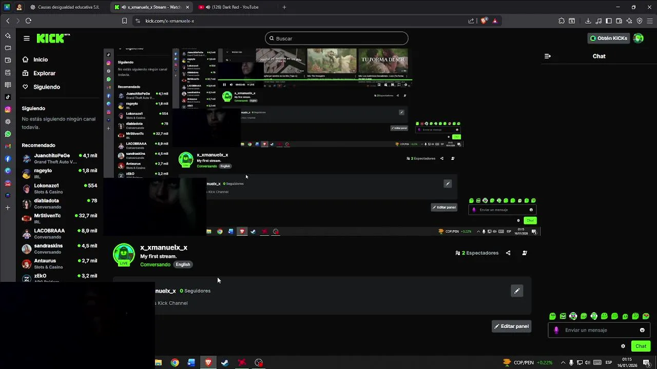657x369 pixels.
Task: Open Brave wallet icon
Action: tap(619, 21)
